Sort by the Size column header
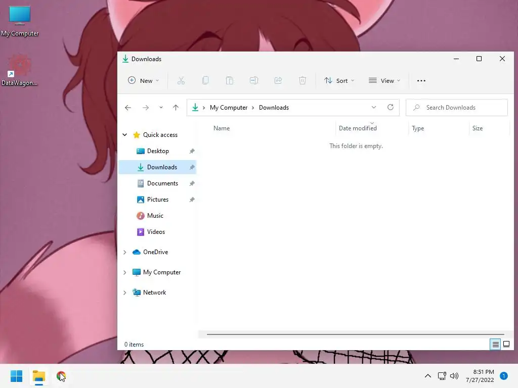 pos(478,128)
